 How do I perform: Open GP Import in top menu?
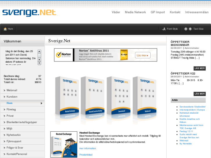click(x=158, y=12)
